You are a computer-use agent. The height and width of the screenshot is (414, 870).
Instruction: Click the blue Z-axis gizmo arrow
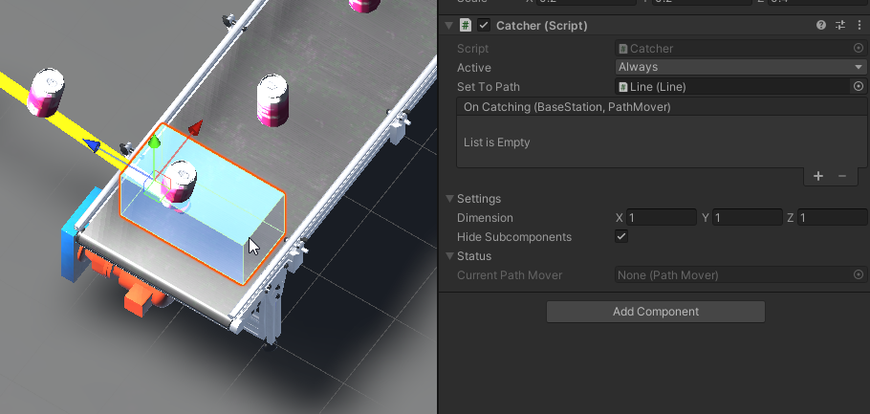point(92,145)
